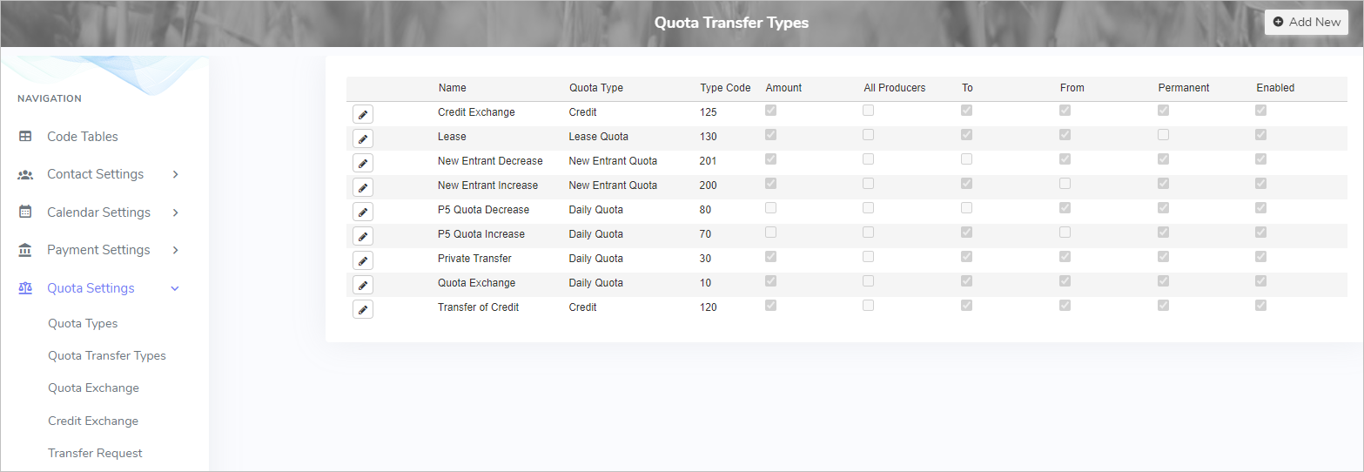This screenshot has width=1364, height=472.
Task: Go to Transfer Request page
Action: coord(95,453)
